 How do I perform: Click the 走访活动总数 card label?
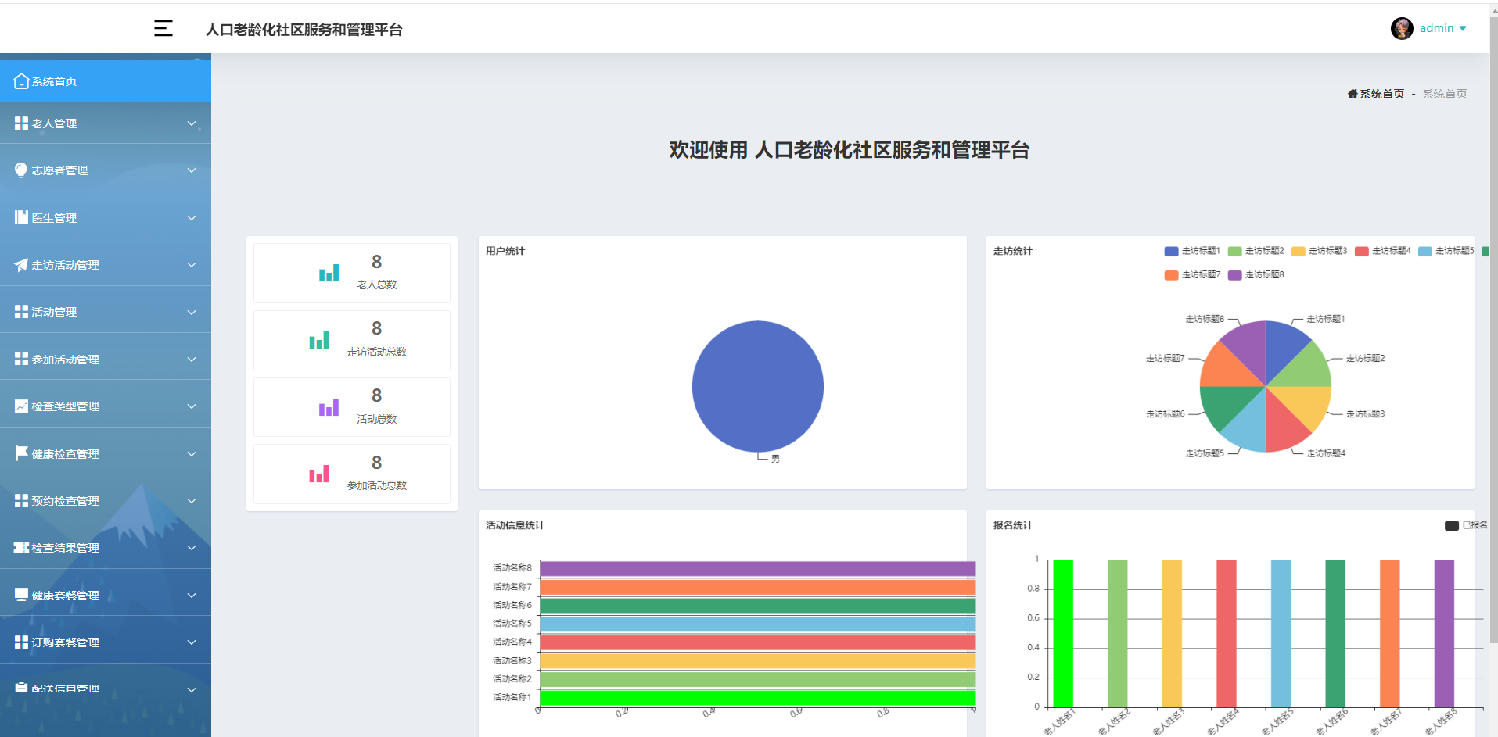(x=377, y=352)
